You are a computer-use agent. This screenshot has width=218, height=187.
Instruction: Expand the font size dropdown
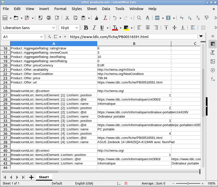coord(77,28)
